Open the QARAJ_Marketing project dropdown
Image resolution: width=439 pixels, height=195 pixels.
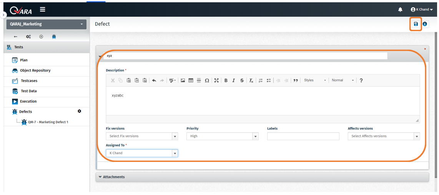click(47, 24)
